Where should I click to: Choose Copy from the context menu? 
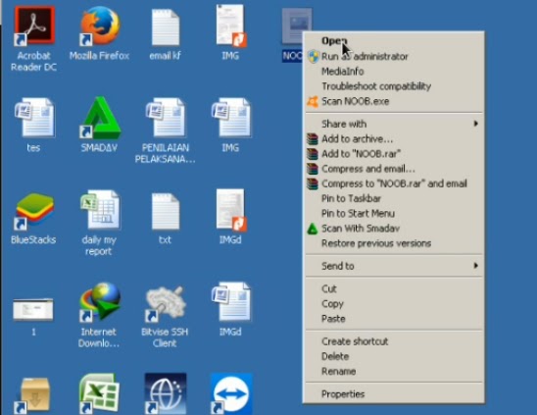pos(394,304)
